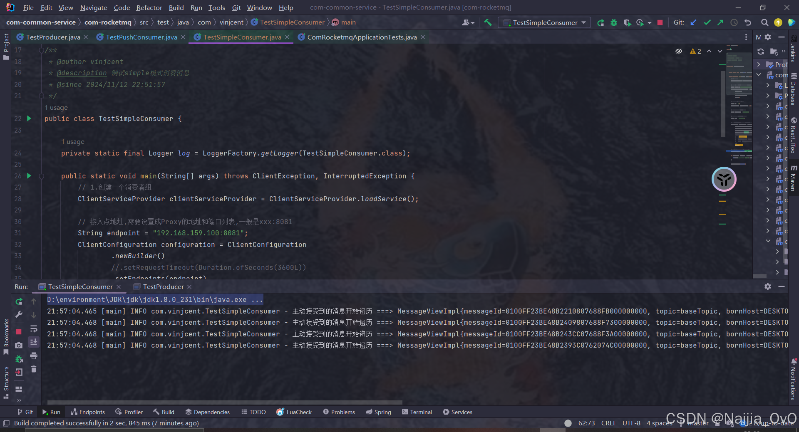Image resolution: width=799 pixels, height=432 pixels.
Task: Toggle soft-wrap in console output
Action: click(34, 328)
